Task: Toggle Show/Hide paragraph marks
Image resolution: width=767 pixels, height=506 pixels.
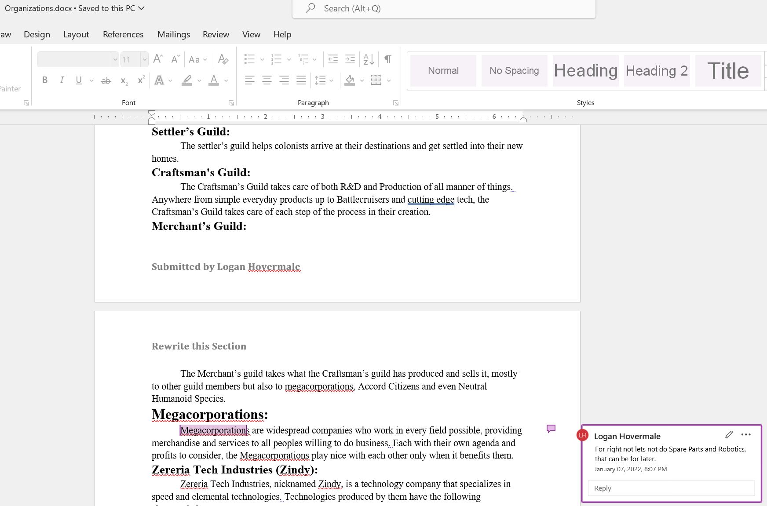Action: point(388,59)
